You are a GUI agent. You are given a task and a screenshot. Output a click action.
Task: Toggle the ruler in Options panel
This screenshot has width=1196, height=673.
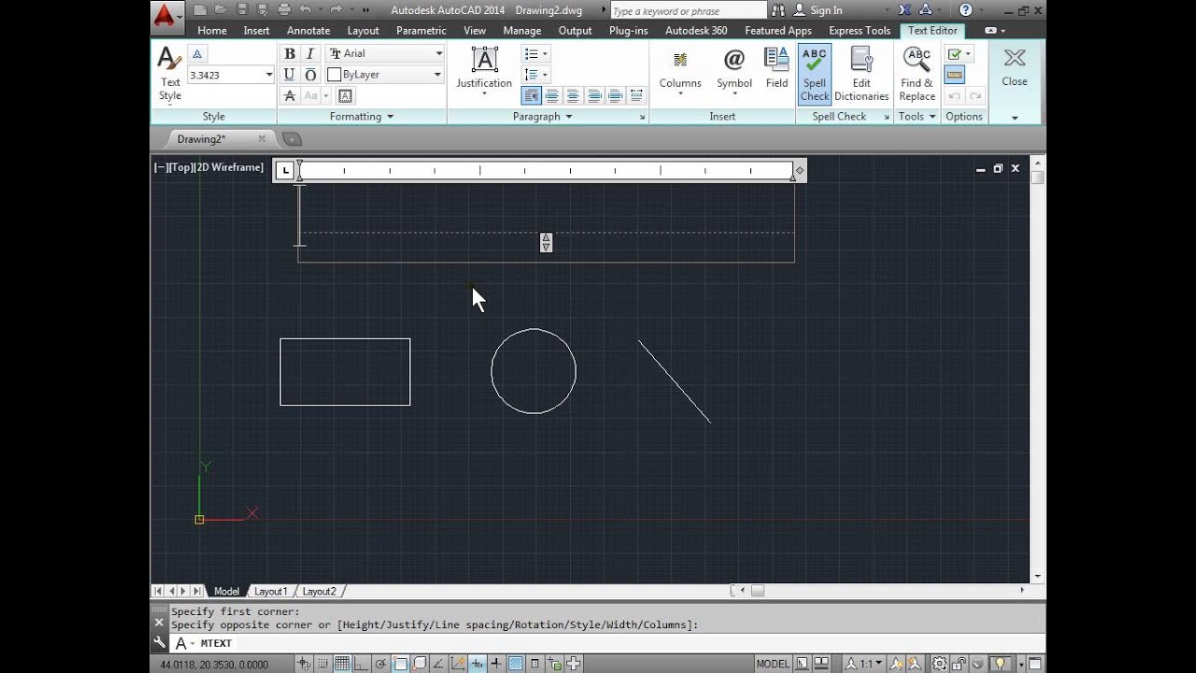(x=954, y=75)
